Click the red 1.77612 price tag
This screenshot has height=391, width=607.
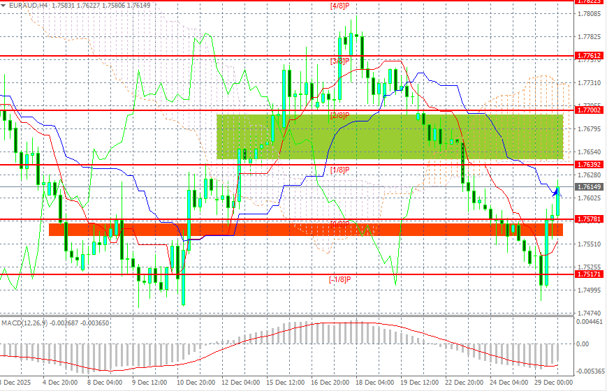pyautogui.click(x=589, y=56)
